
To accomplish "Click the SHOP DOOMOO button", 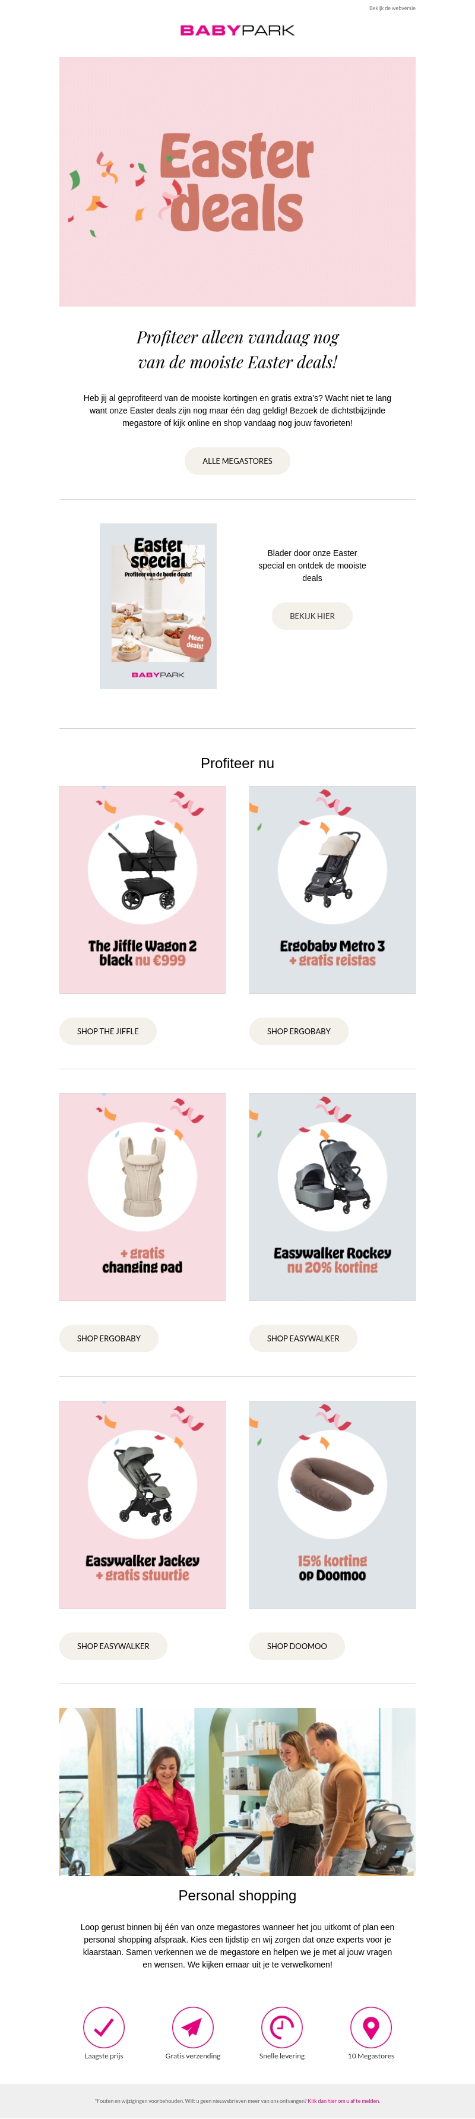I will coord(297,1646).
